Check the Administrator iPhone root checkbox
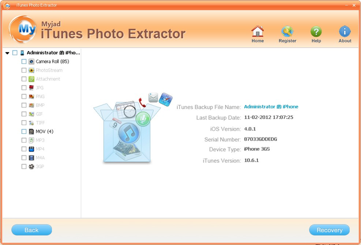The width and height of the screenshot is (361, 245). 15,53
